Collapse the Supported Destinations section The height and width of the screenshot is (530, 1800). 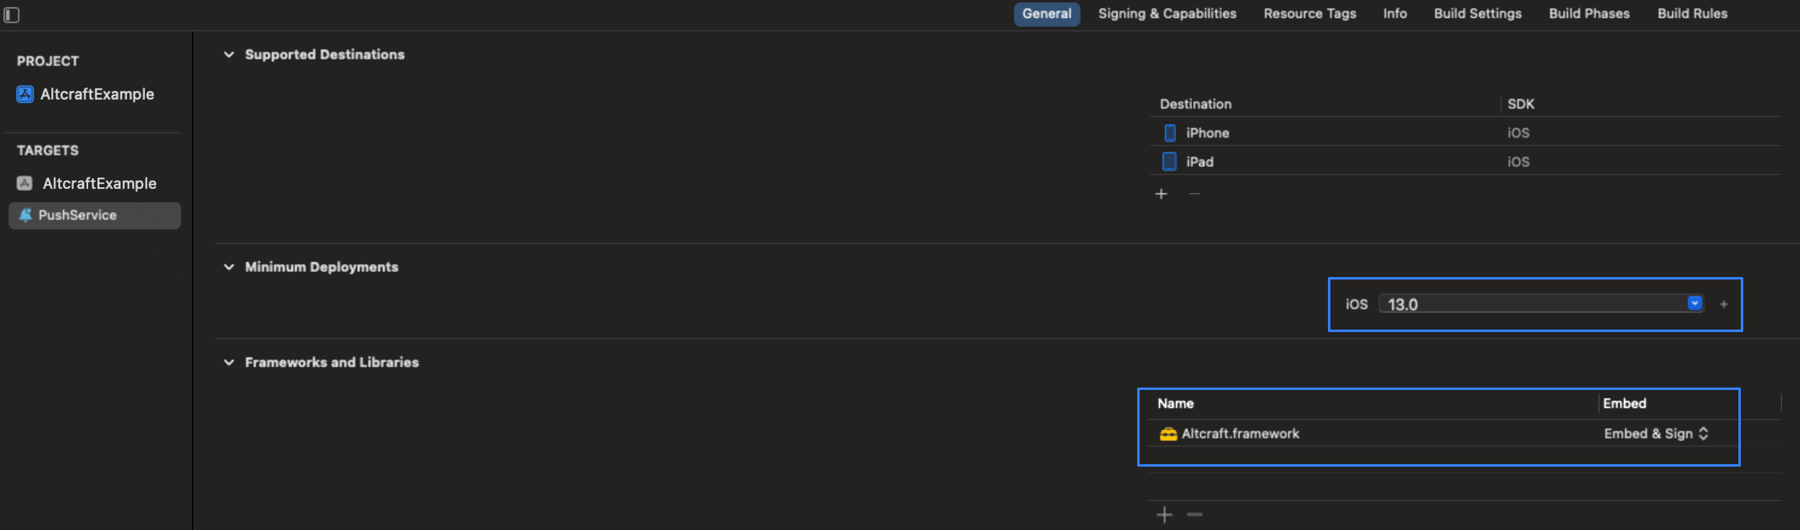pyautogui.click(x=229, y=54)
